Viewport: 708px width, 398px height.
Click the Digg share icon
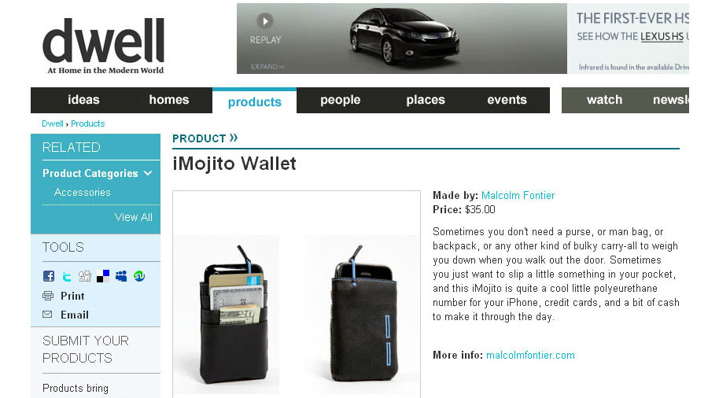point(85,276)
